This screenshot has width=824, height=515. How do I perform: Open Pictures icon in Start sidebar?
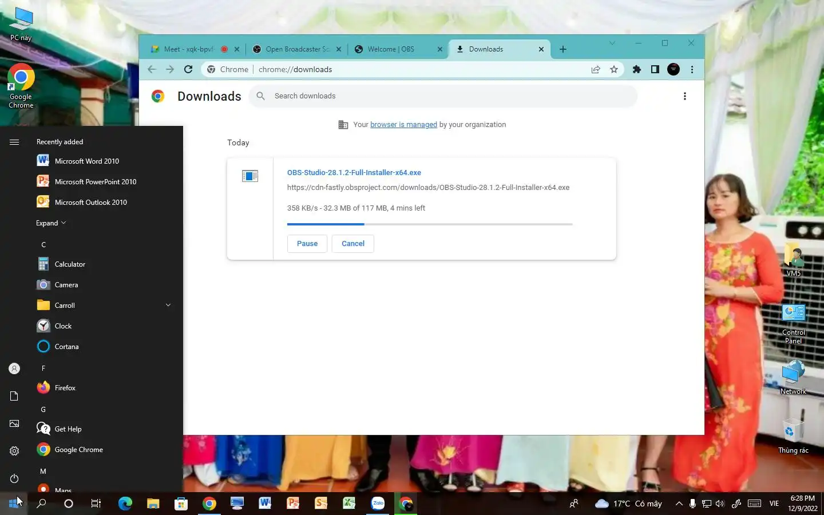point(14,423)
